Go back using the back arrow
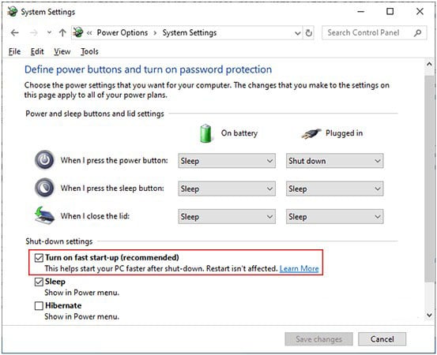Viewport: 437px width, 355px height. click(x=15, y=33)
